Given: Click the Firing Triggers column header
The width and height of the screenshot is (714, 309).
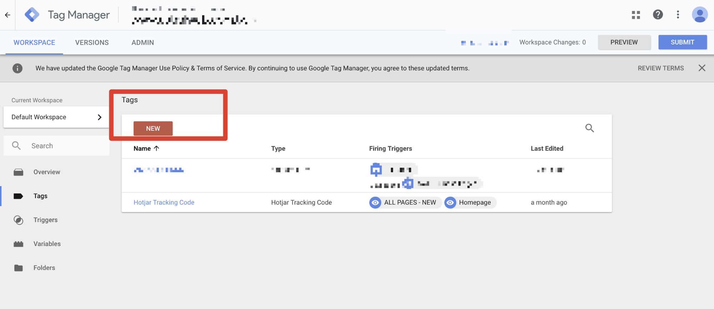Looking at the screenshot, I should coord(390,148).
